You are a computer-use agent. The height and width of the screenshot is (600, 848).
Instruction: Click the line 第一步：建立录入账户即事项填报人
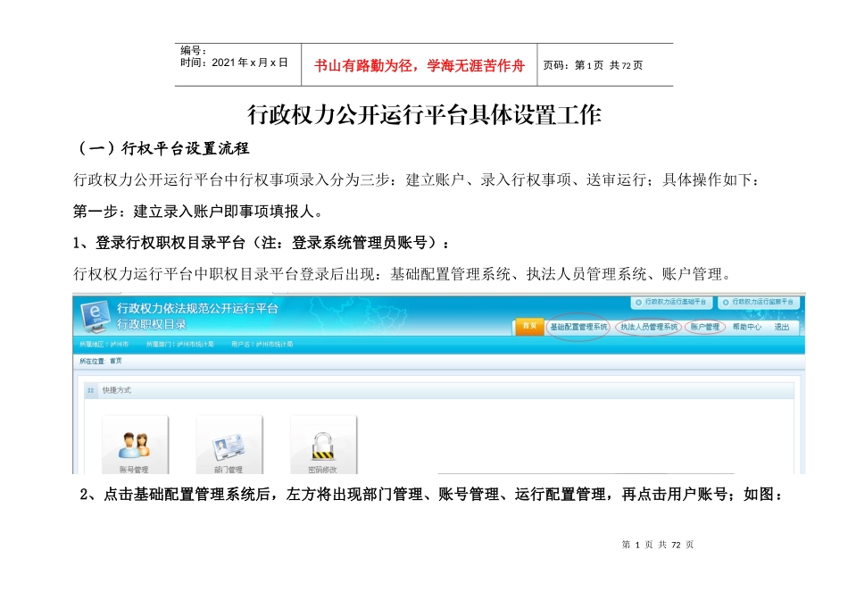coord(198,211)
